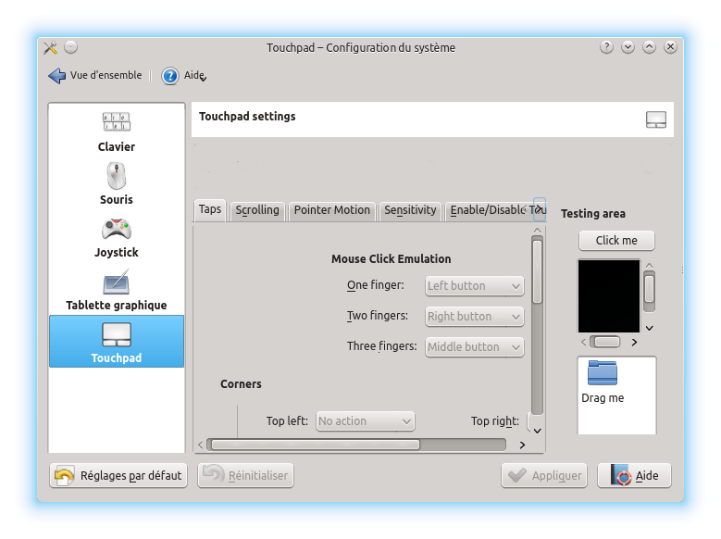Open the Two fingers dropdown
Screen dimensions: 721x539
point(474,317)
